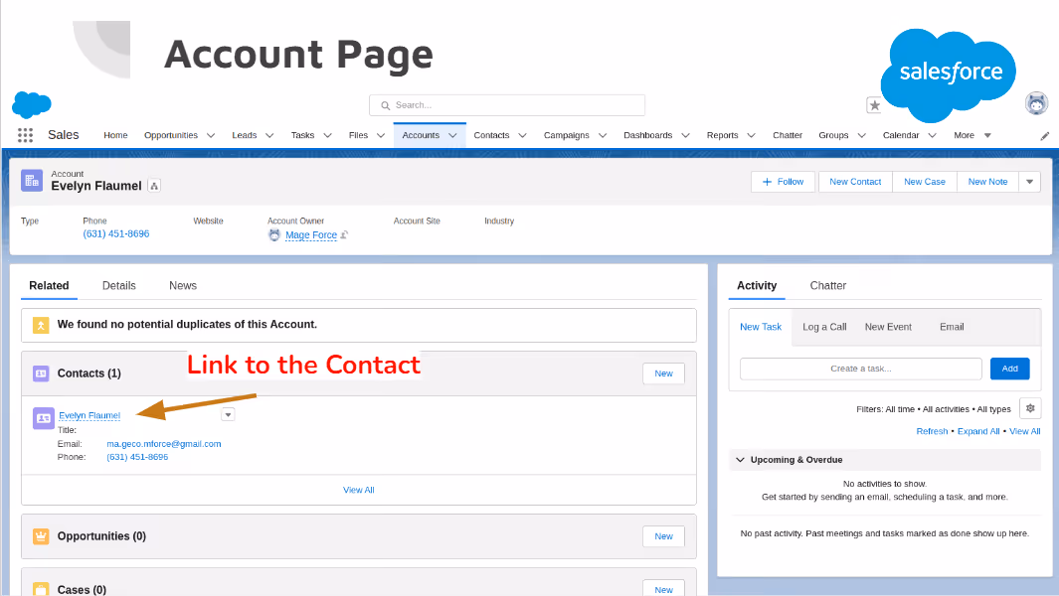Open the Mage Force owner link
1059x596 pixels.
pyautogui.click(x=310, y=234)
